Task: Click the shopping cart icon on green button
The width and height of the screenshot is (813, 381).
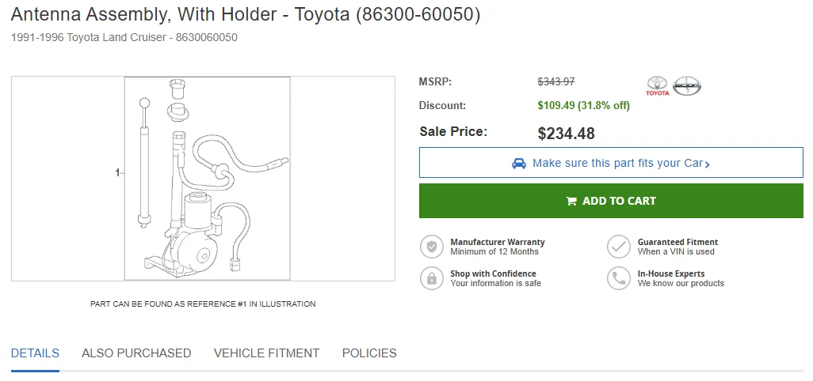Action: [x=571, y=201]
